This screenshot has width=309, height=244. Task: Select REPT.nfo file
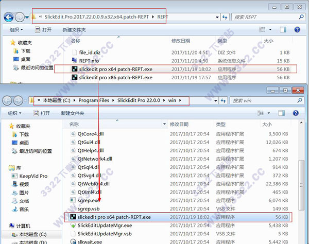click(89, 61)
